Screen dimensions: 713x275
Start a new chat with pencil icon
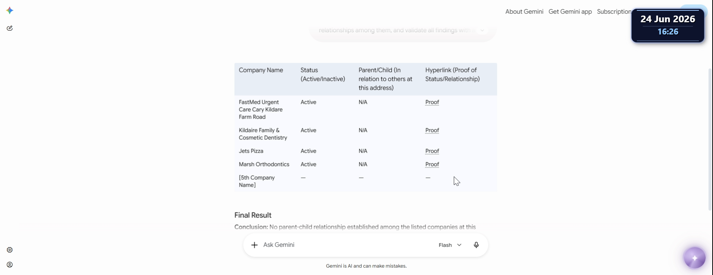click(10, 28)
